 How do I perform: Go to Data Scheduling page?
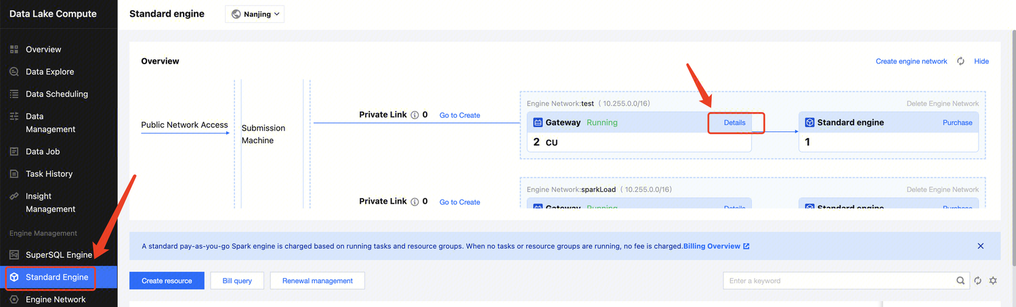point(56,94)
